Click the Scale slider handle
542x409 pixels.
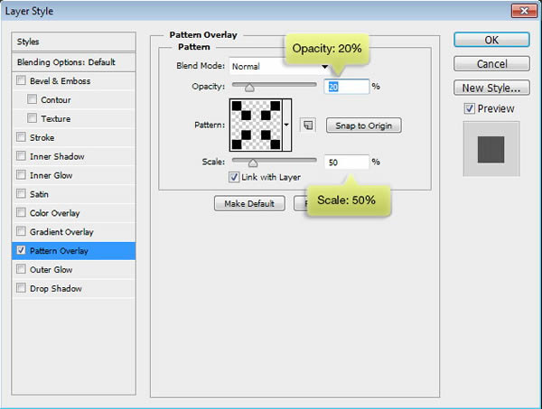point(253,163)
